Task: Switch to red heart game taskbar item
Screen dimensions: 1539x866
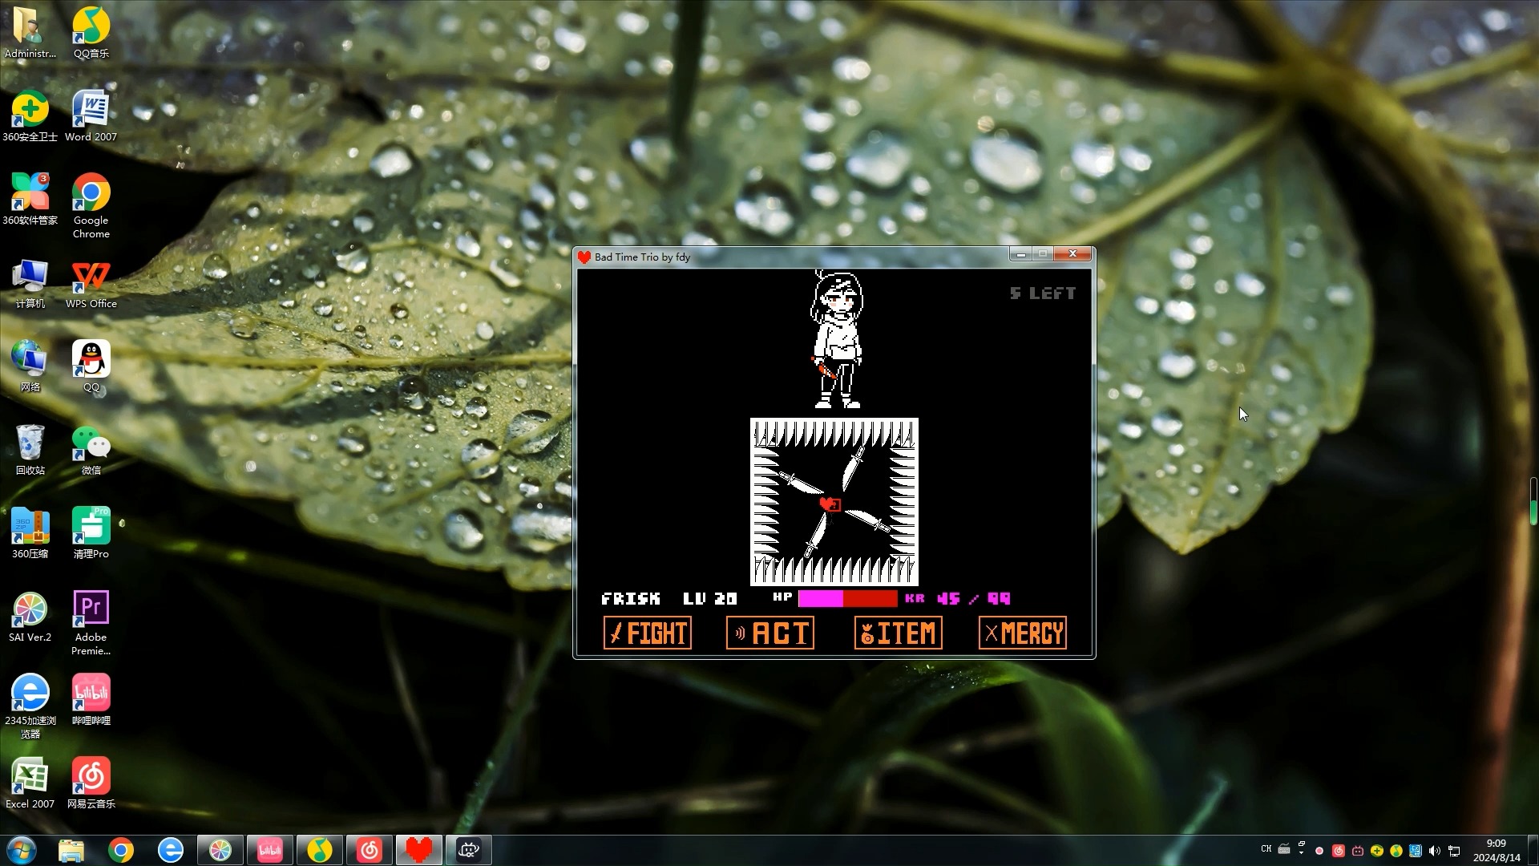Action: (x=419, y=850)
